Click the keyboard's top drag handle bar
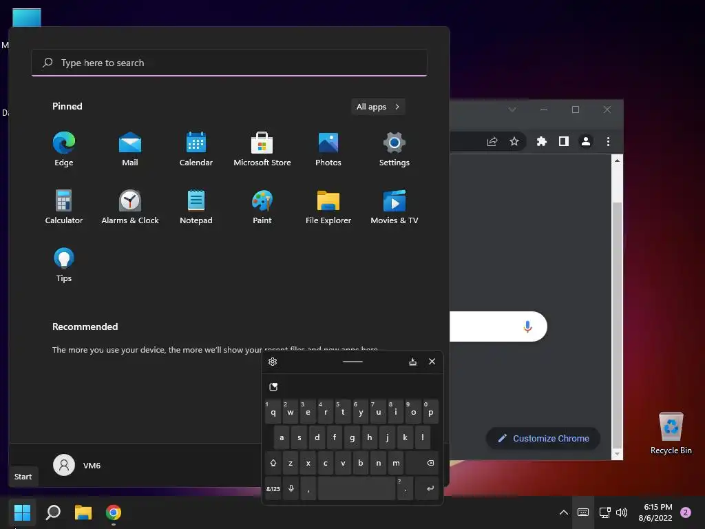This screenshot has height=529, width=705. [x=352, y=361]
